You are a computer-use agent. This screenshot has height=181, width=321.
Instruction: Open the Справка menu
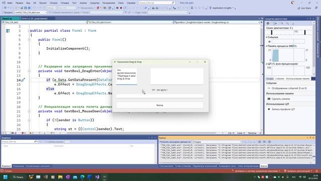pyautogui.click(x=131, y=3)
